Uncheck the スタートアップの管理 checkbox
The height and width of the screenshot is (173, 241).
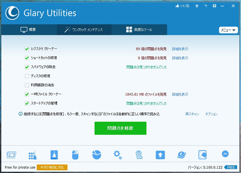[x=27, y=103]
